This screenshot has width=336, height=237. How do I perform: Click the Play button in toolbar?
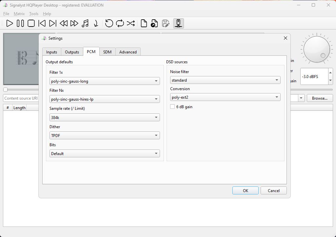coord(10,23)
